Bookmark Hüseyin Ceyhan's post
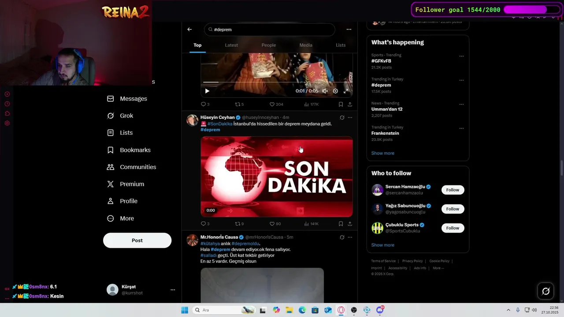The width and height of the screenshot is (564, 317). click(x=341, y=224)
